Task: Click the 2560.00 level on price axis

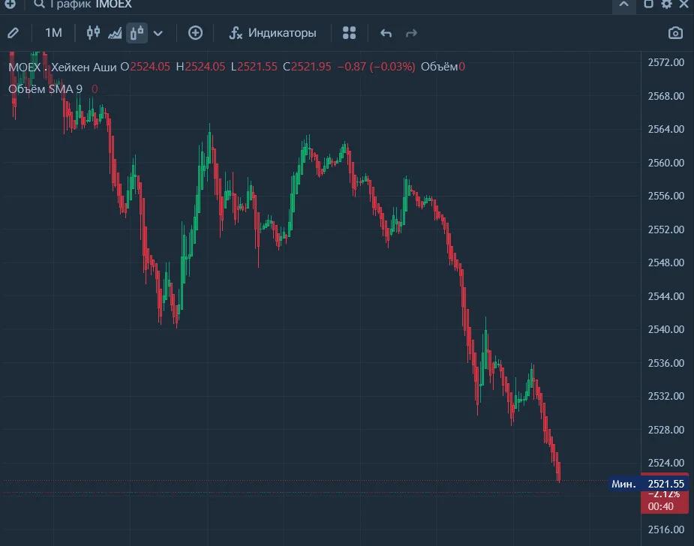Action: point(665,163)
